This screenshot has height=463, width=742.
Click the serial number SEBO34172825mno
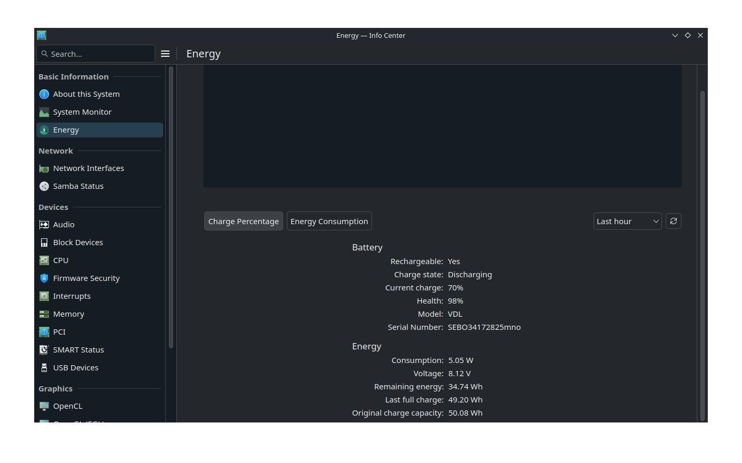click(x=484, y=327)
